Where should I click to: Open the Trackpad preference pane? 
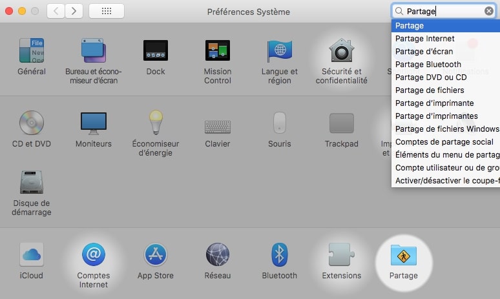[x=342, y=129]
